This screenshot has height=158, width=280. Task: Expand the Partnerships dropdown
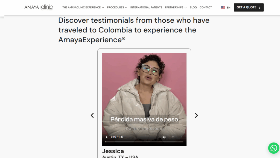[176, 7]
